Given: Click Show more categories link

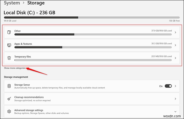Looking at the screenshot, I should tap(15, 68).
